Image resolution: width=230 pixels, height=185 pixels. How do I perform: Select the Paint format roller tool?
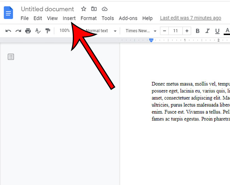pyautogui.click(x=48, y=31)
